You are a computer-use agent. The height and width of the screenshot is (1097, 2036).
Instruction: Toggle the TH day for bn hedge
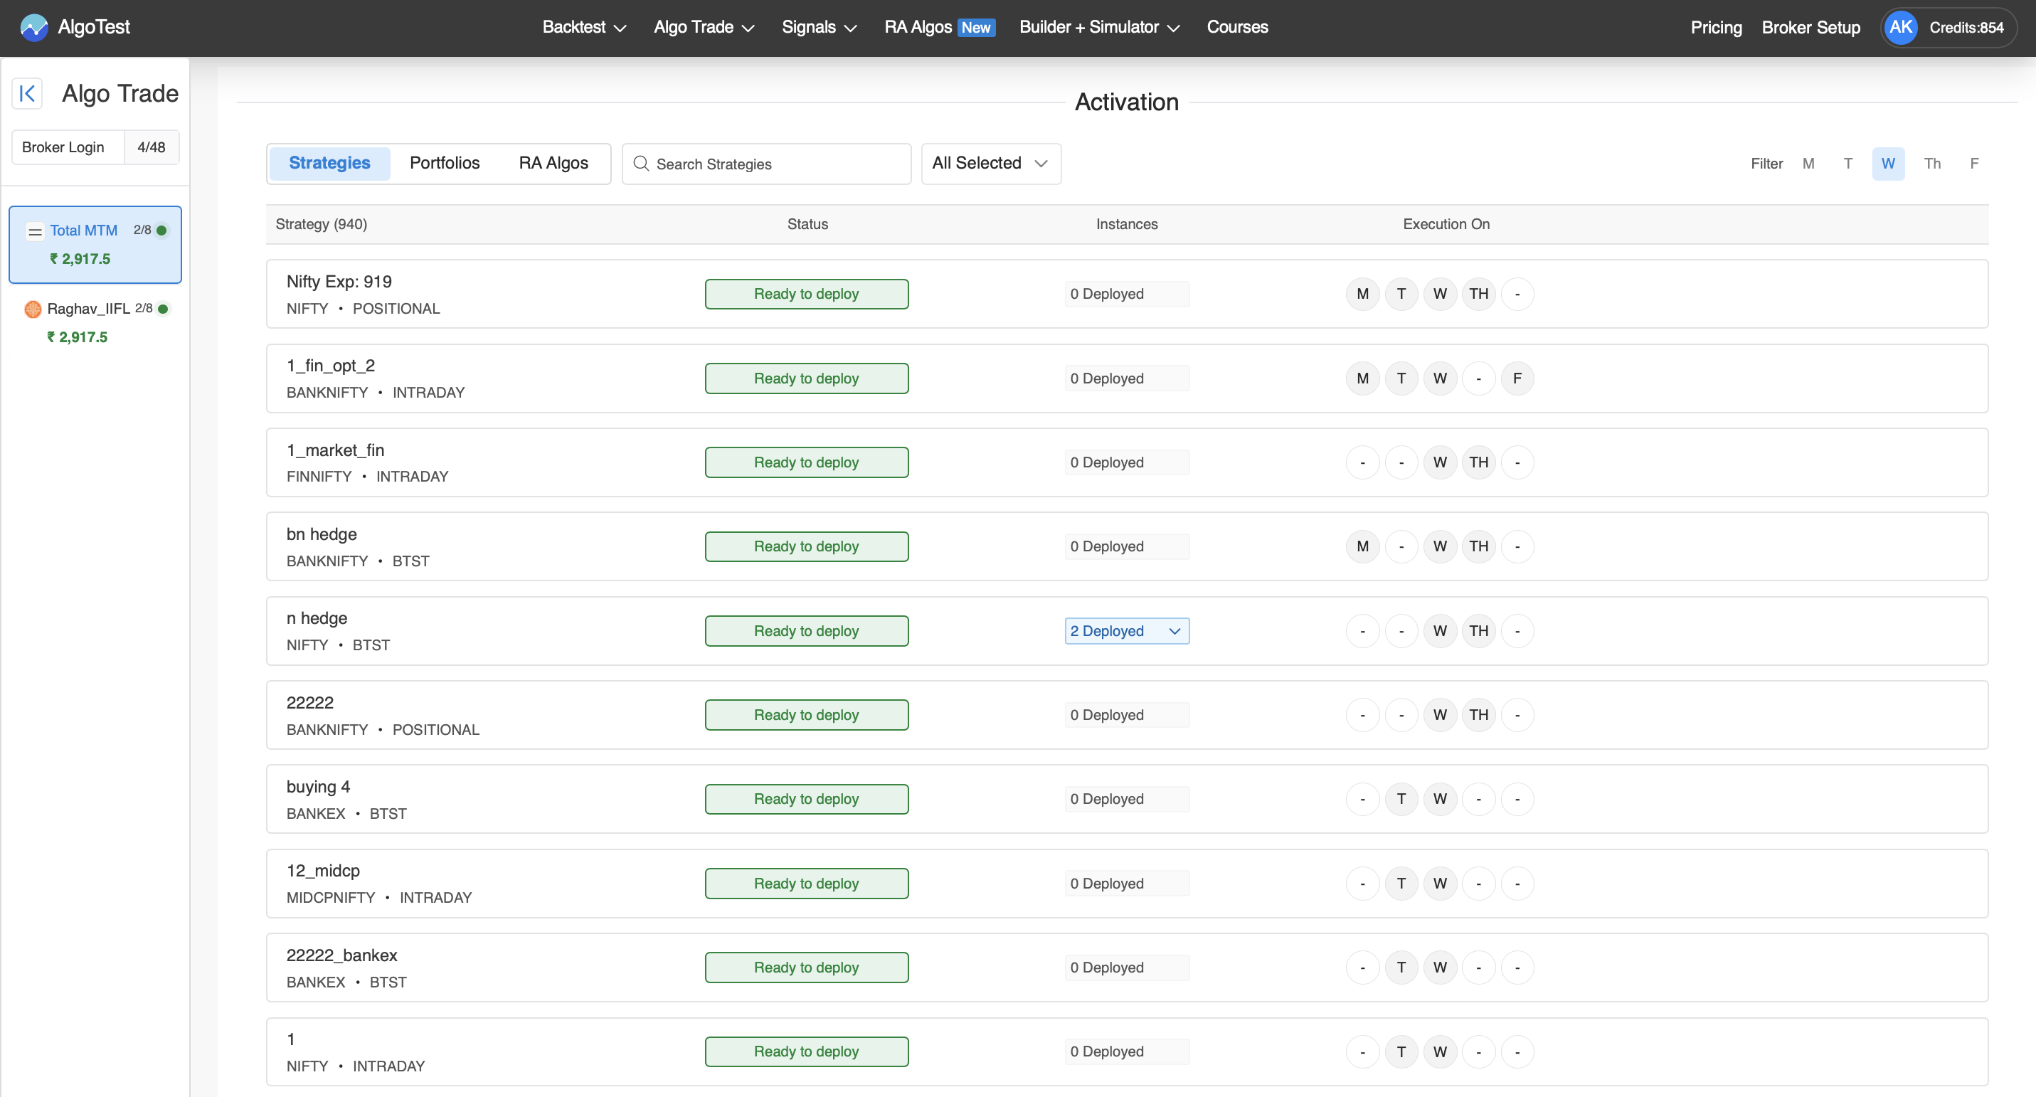[1478, 547]
